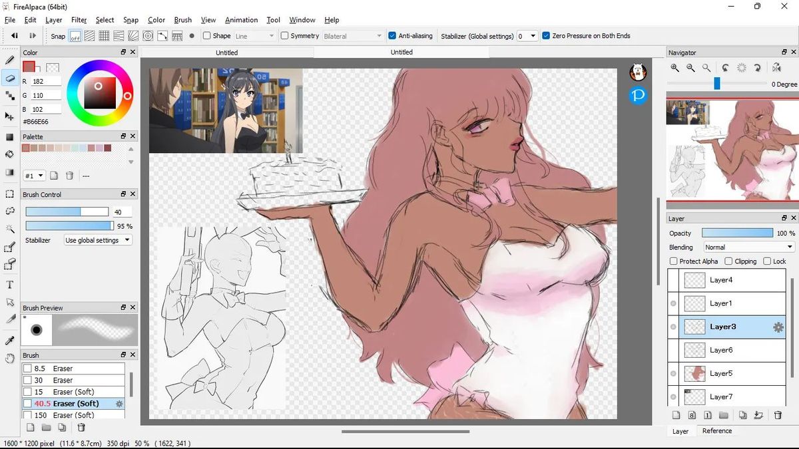Select the Select Eraser tool
799x449 pixels.
tap(9, 265)
